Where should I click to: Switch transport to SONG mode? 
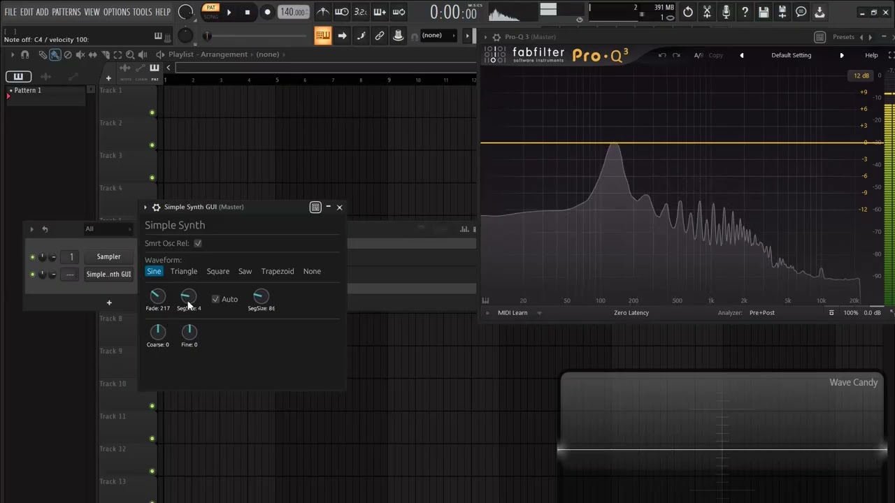[x=210, y=16]
